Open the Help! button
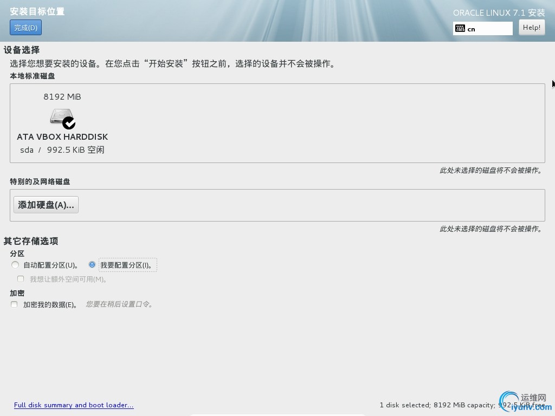 (531, 27)
